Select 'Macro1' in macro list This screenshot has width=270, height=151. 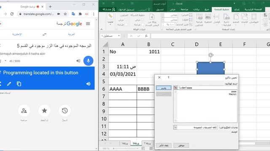[x=232, y=94]
